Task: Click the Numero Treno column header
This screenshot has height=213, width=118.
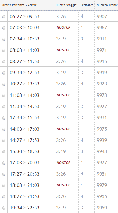Action: (x=107, y=5)
